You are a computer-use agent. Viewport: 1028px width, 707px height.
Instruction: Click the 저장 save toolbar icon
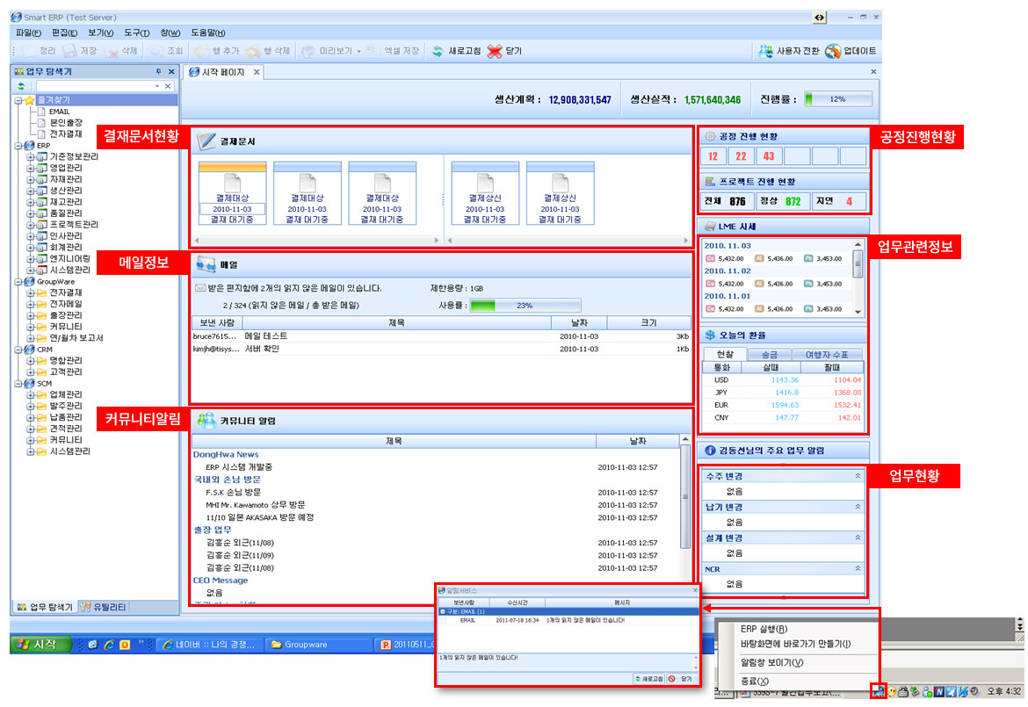click(x=69, y=51)
